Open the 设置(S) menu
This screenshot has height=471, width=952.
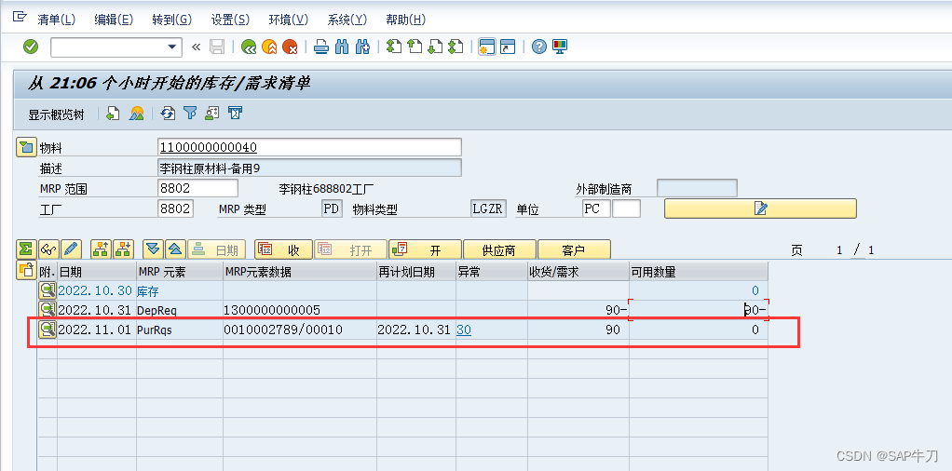(230, 20)
